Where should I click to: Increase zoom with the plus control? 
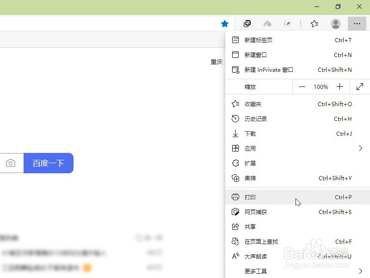(339, 87)
